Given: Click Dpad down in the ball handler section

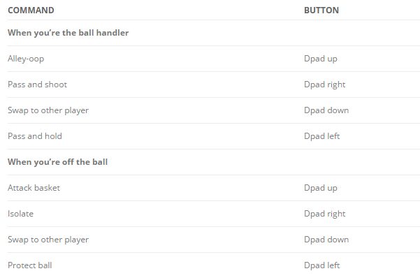Looking at the screenshot, I should (x=326, y=110).
